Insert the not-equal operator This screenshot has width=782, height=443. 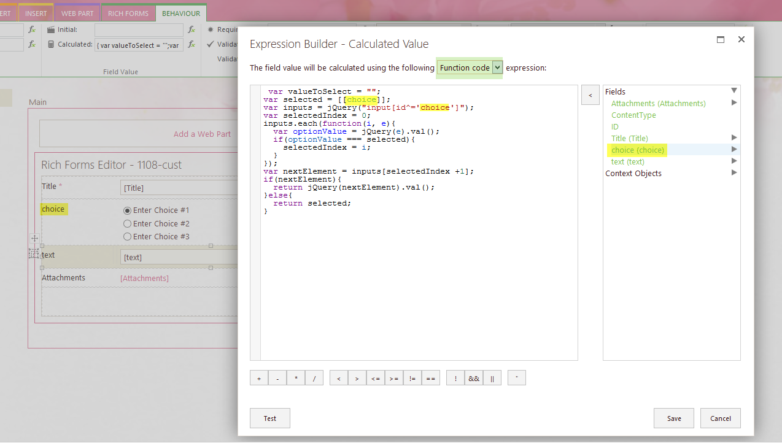[x=412, y=379]
